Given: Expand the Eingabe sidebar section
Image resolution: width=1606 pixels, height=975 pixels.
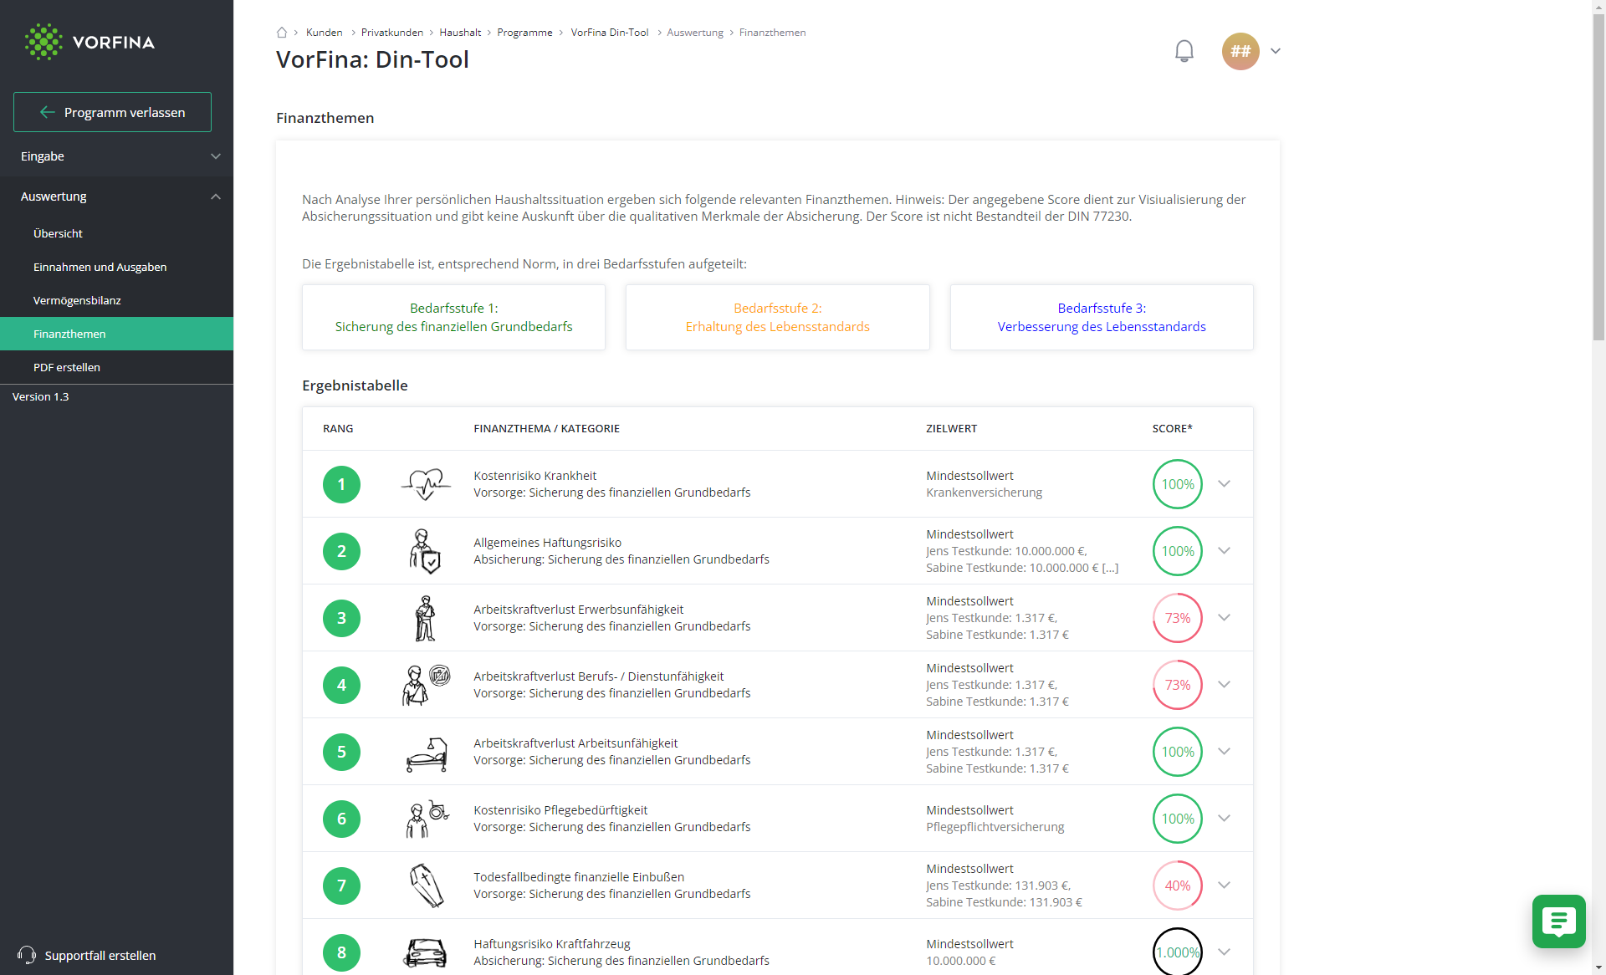Looking at the screenshot, I should point(116,156).
